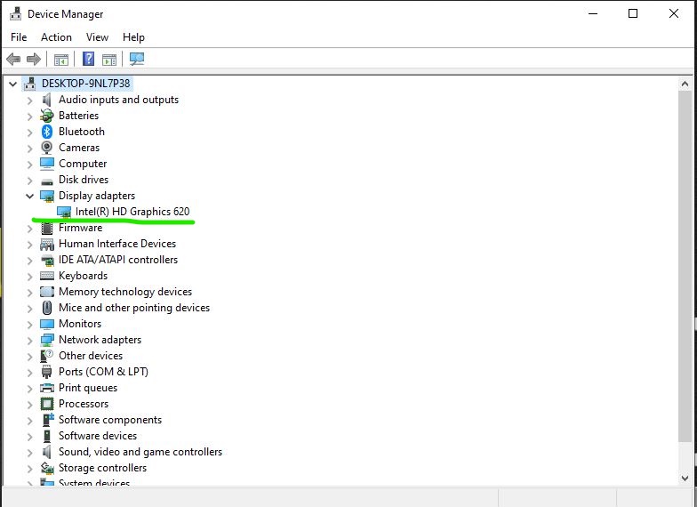Click the Back arrow toolbar icon

[13, 59]
